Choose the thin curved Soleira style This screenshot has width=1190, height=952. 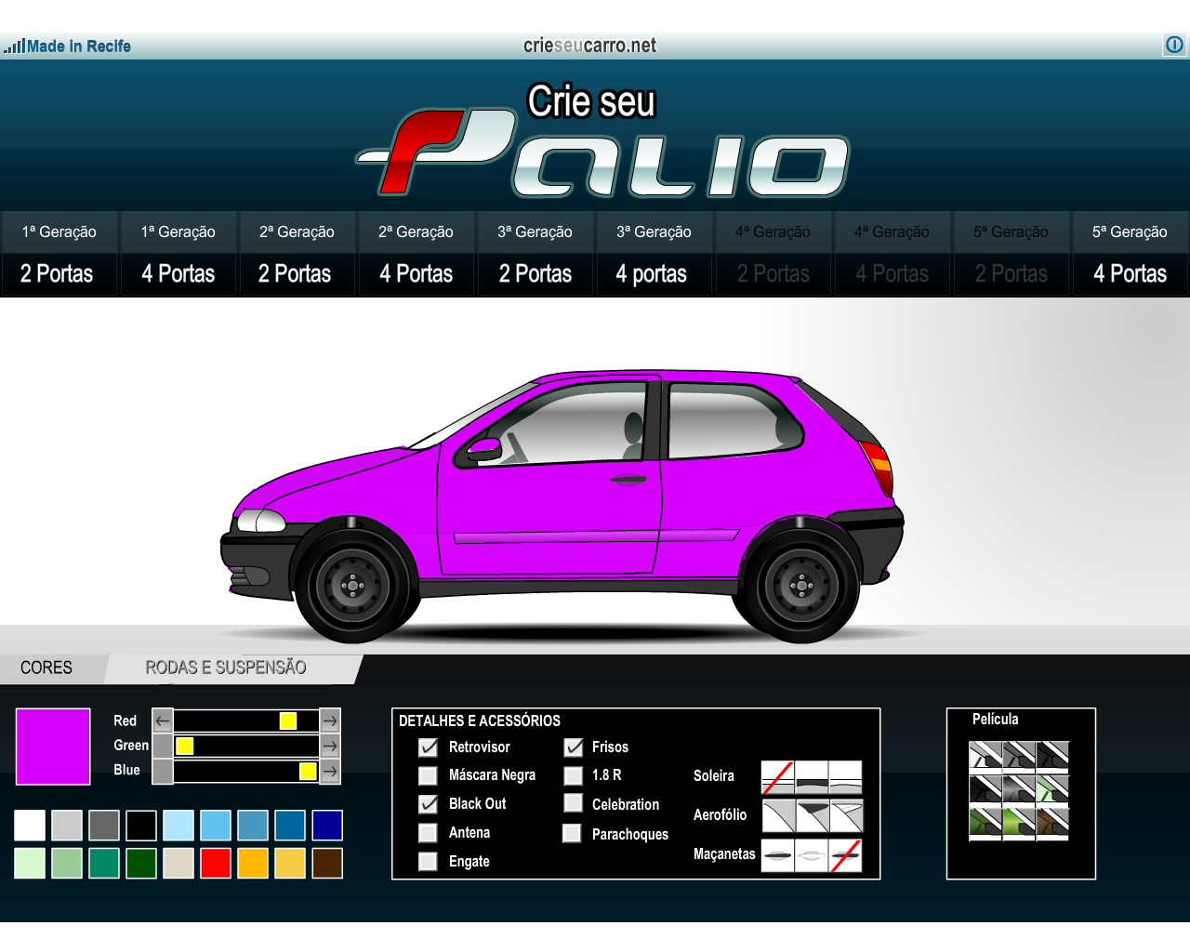coord(846,777)
